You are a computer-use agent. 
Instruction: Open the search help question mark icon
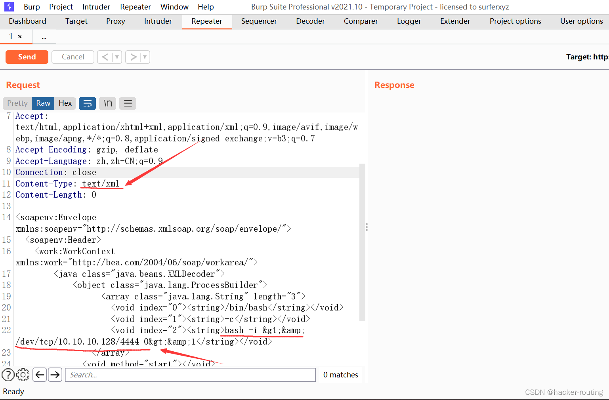coord(8,375)
